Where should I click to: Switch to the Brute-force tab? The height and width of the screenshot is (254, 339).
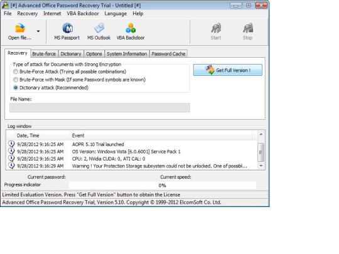click(x=44, y=54)
